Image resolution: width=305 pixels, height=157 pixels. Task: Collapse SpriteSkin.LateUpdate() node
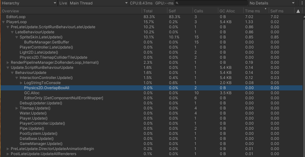17,37
